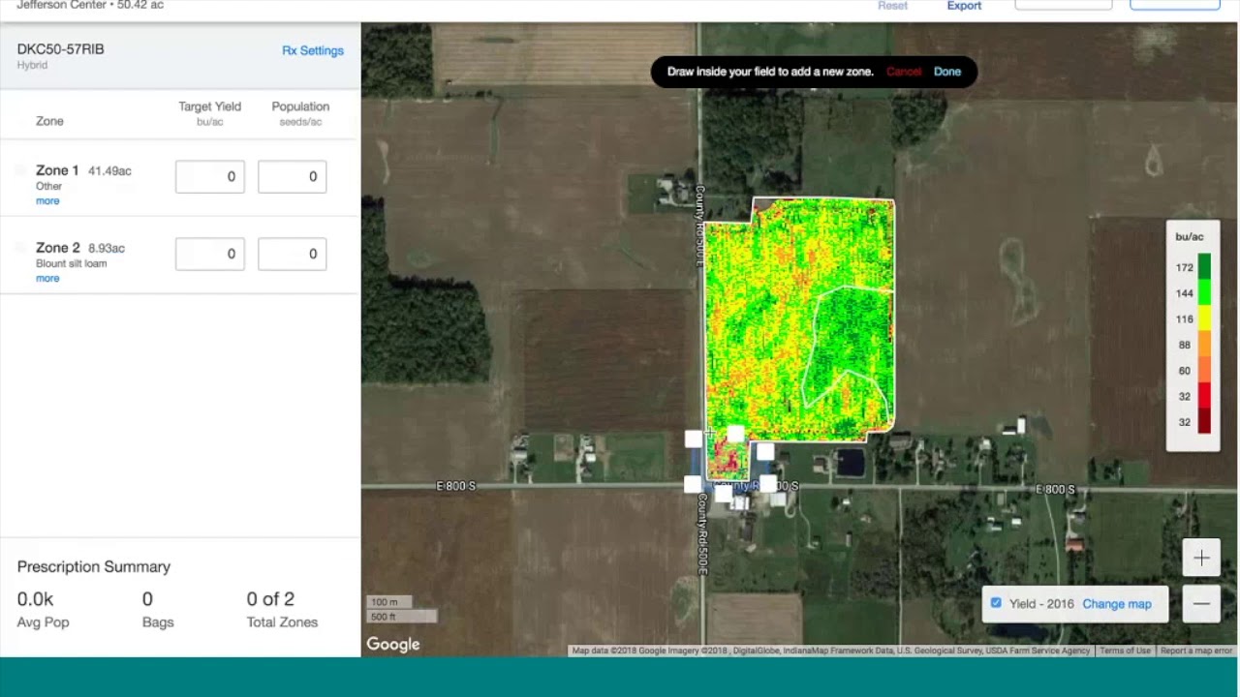
Task: Zoom in the map with plus button
Action: pyautogui.click(x=1201, y=558)
